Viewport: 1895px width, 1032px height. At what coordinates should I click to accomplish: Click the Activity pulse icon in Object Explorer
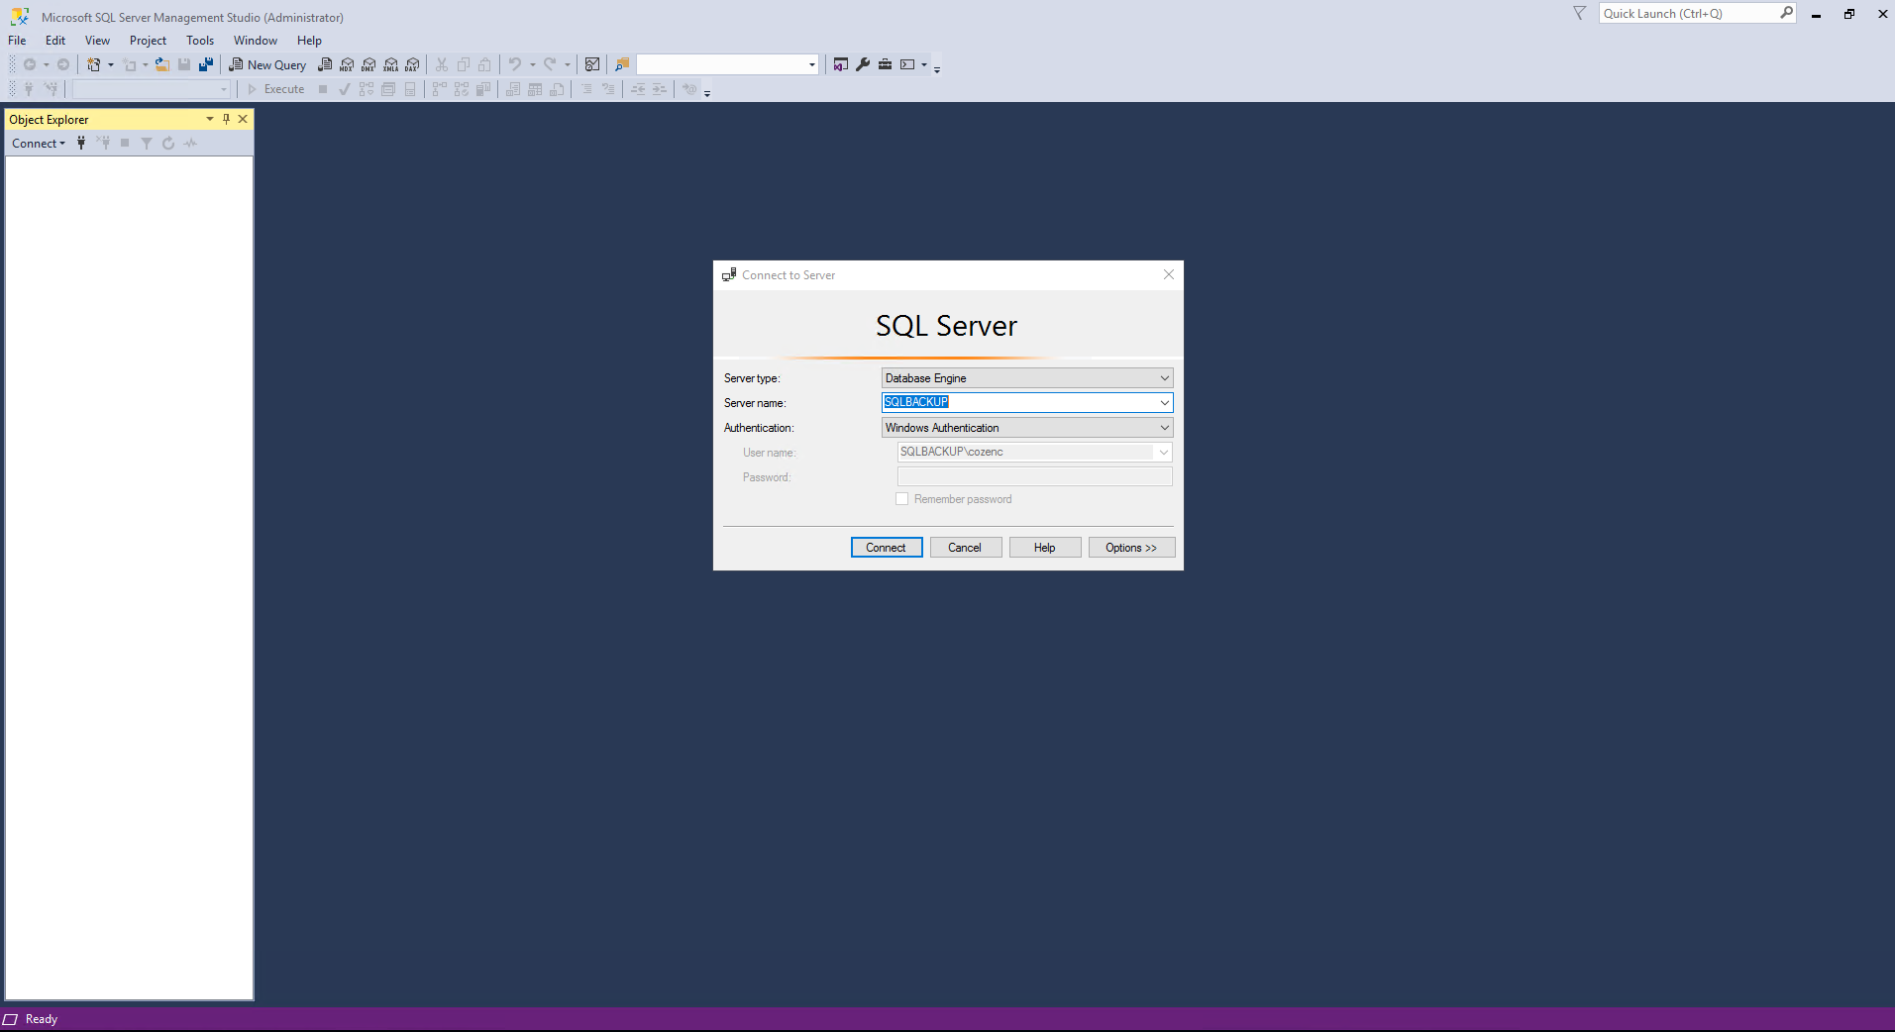190,143
